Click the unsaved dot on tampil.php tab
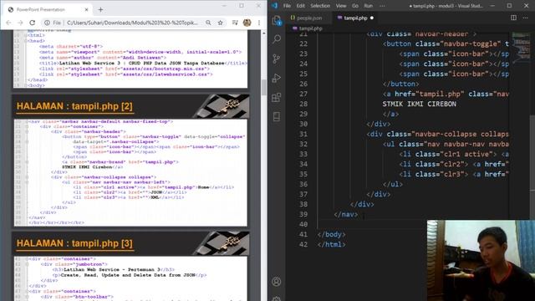Image resolution: width=535 pixels, height=301 pixels. (x=372, y=18)
